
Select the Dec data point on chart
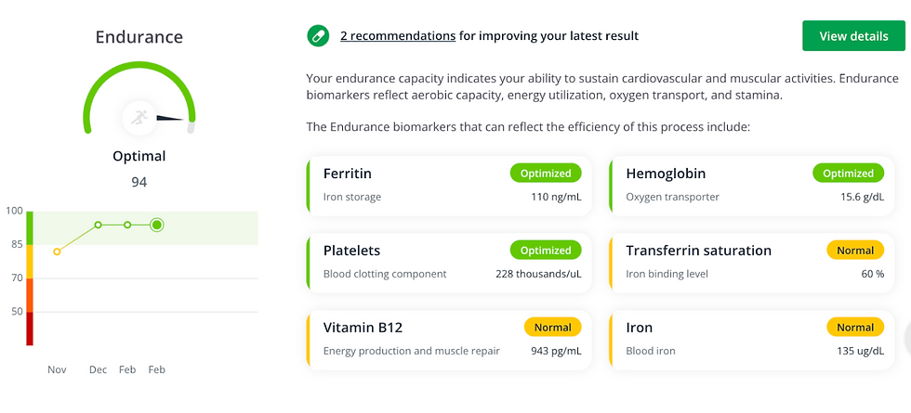pos(99,225)
